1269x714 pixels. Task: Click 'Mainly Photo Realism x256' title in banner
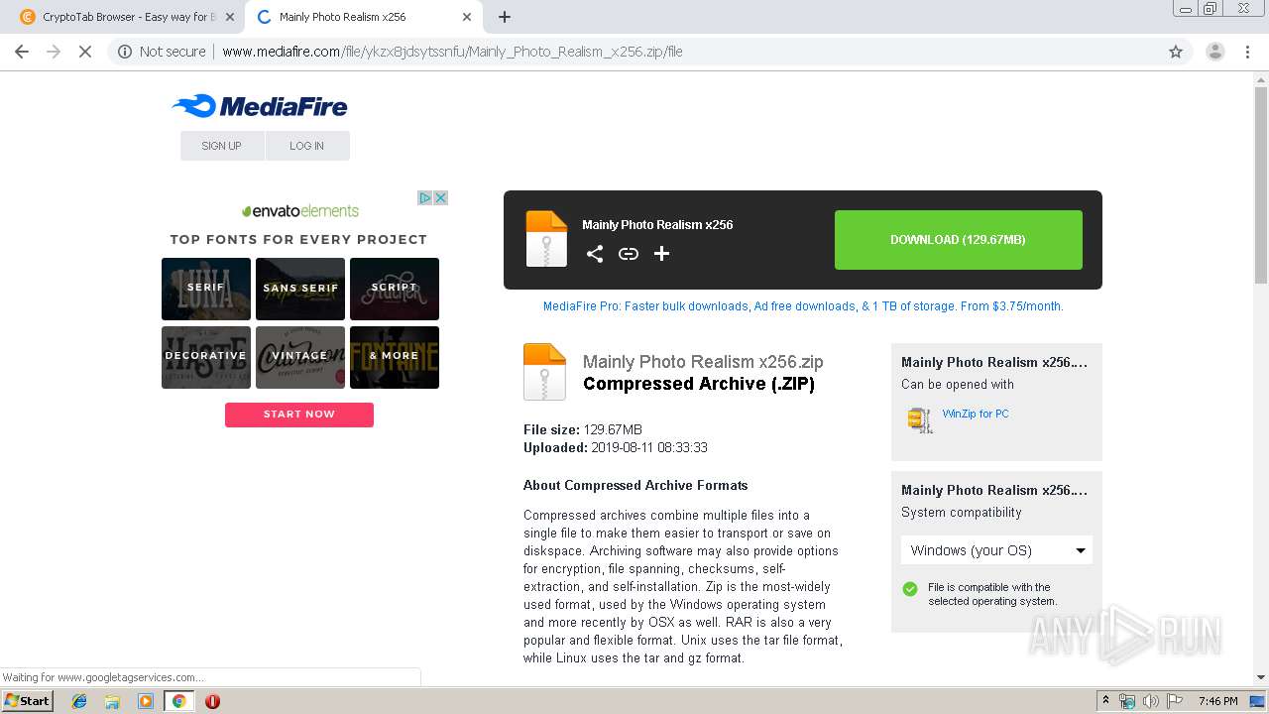[657, 225]
